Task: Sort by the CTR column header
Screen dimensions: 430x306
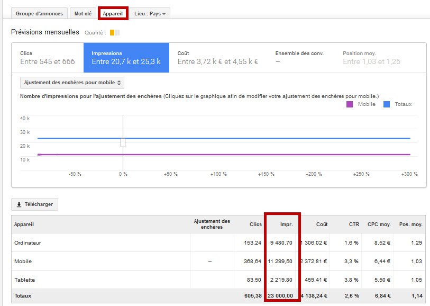Action: point(354,224)
